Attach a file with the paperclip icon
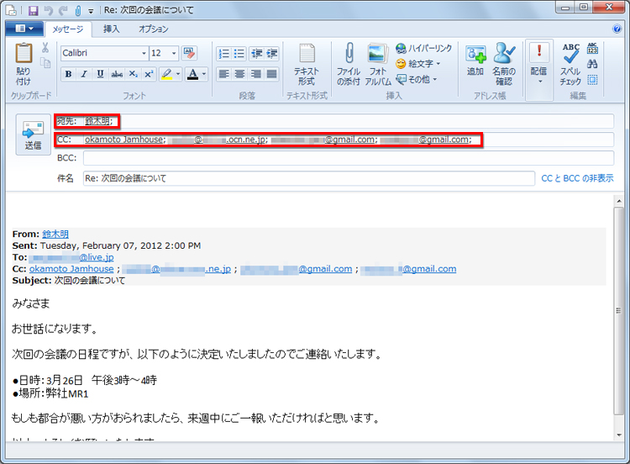Screen dimensions: 630x464 [349, 65]
